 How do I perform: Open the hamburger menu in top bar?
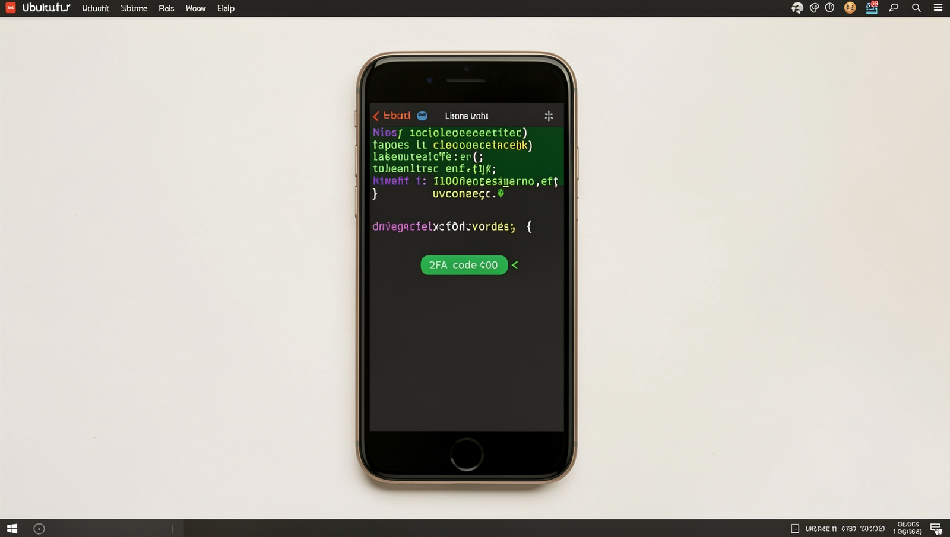coord(938,8)
